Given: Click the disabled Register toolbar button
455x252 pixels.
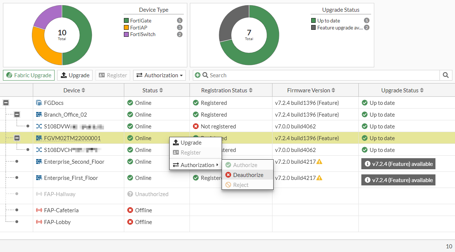Looking at the screenshot, I should 113,75.
